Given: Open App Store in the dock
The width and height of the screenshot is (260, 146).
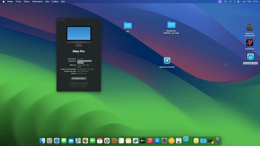Looking at the screenshot, I should [157, 141].
